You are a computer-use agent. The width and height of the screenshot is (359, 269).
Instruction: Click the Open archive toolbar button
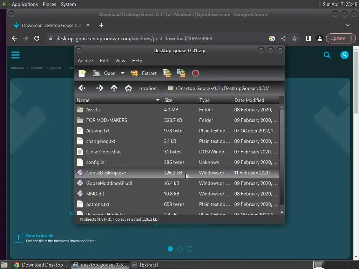104,73
